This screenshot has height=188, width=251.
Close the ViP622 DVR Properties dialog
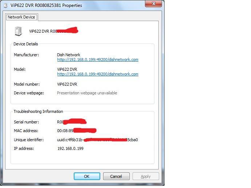[x=153, y=4]
